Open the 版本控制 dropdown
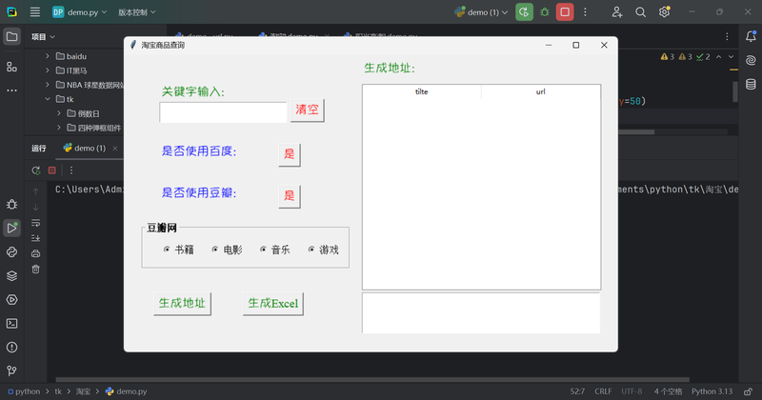Screen dimensions: 762x400 [x=136, y=12]
